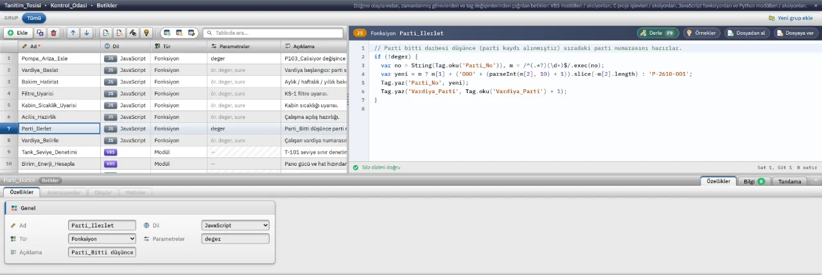Move the selected row up
This screenshot has height=275, width=822.
[73, 32]
